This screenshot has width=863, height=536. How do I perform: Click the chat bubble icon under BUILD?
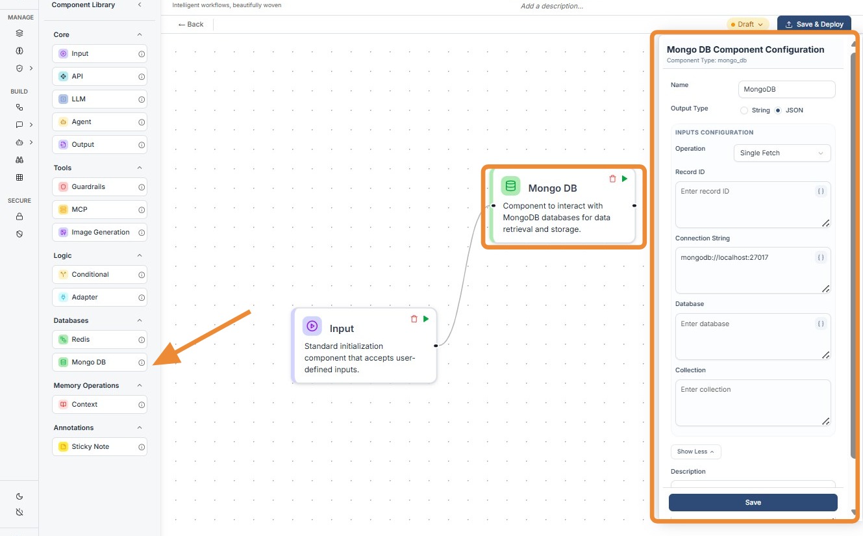pyautogui.click(x=19, y=125)
